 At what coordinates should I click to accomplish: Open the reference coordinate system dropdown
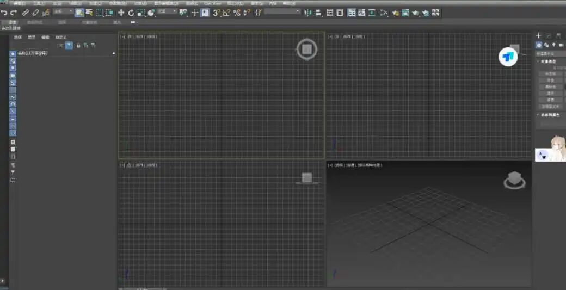coord(167,12)
